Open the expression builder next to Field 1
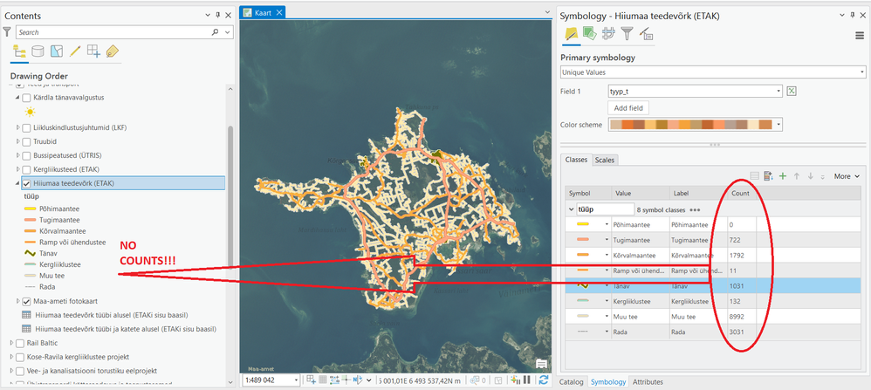The image size is (871, 390). coord(792,91)
